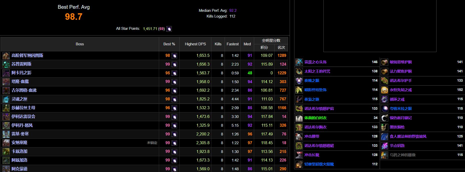This screenshot has height=172, width=465.
Task: Click the All Star Points spark icon
Action: click(169, 29)
